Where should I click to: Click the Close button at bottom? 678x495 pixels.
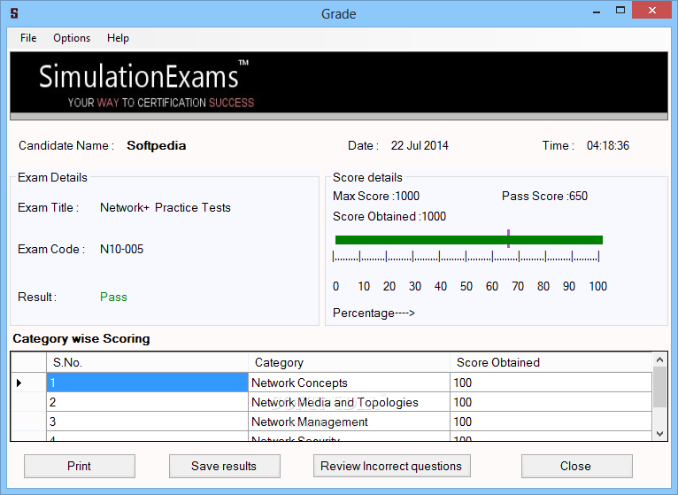[x=577, y=466]
